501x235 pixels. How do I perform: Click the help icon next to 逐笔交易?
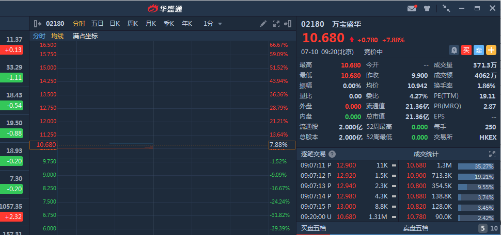(x=332, y=154)
